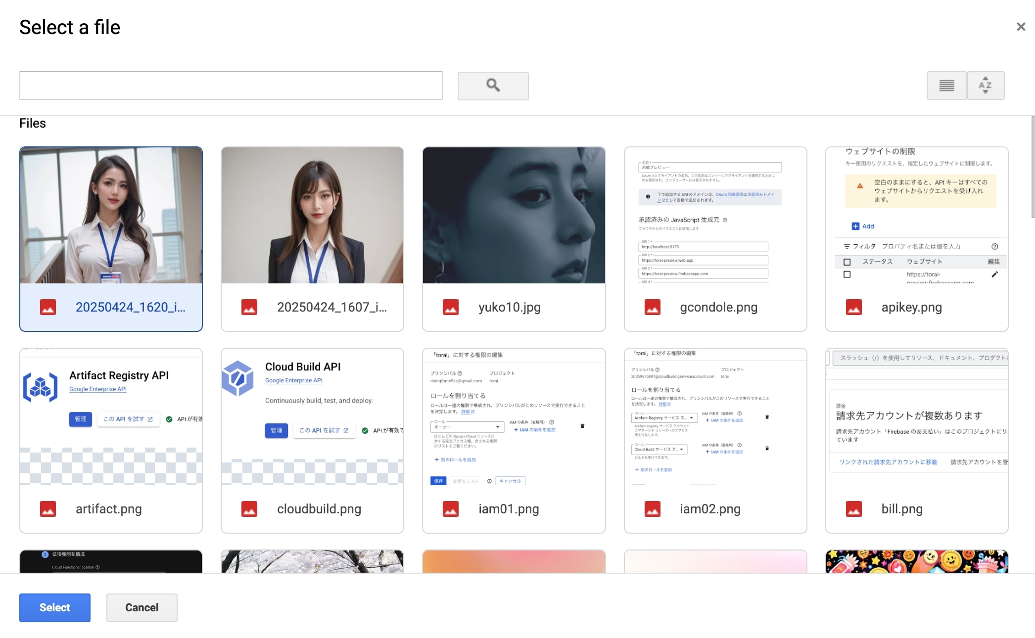Click image icon beside iam01.png
The height and width of the screenshot is (638, 1035).
pos(451,509)
